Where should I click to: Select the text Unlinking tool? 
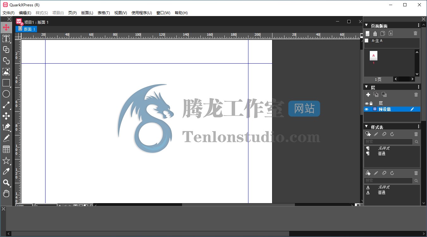[6, 60]
